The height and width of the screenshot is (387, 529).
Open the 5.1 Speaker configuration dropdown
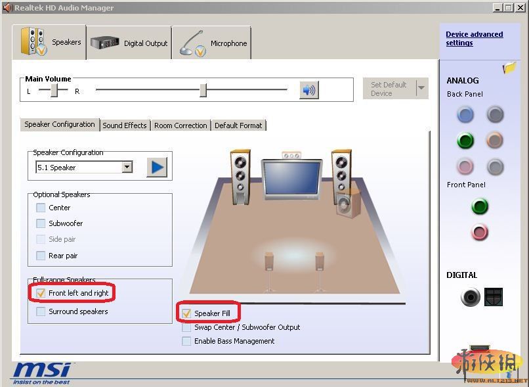pyautogui.click(x=127, y=167)
